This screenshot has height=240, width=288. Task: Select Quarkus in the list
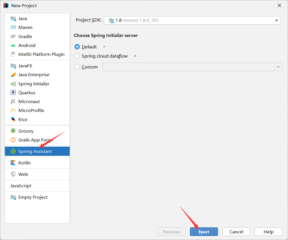pyautogui.click(x=37, y=93)
